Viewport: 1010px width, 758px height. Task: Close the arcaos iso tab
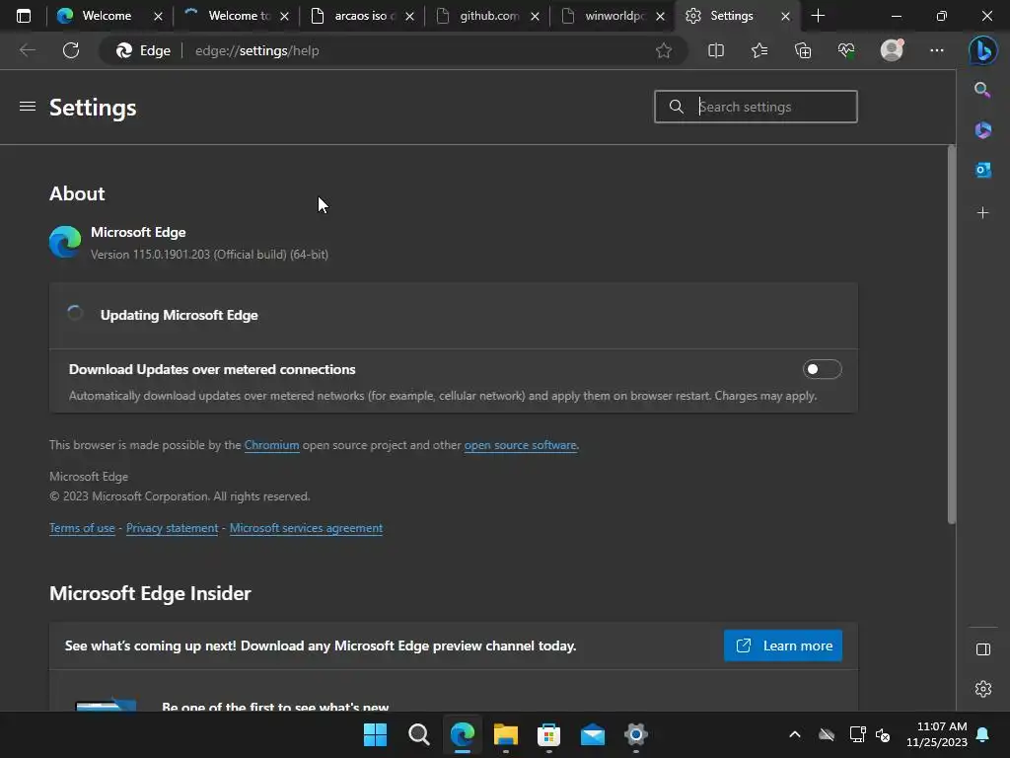pyautogui.click(x=409, y=17)
